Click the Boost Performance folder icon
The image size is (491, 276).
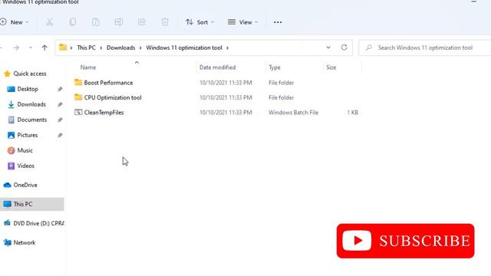78,82
